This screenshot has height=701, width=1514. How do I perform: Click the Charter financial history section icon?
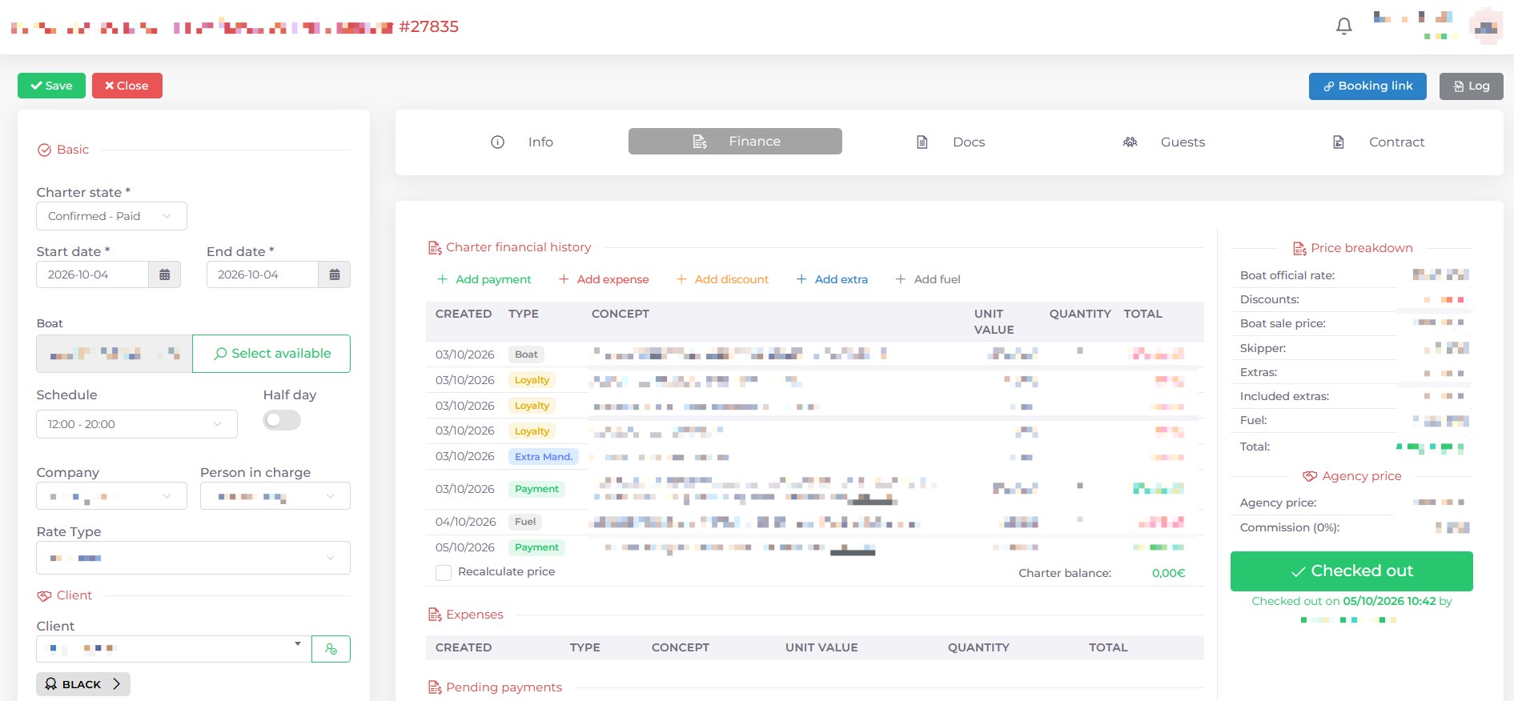[x=435, y=248]
